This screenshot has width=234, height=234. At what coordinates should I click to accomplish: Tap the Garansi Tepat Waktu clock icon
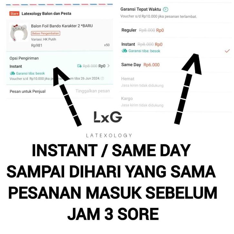(x=165, y=9)
